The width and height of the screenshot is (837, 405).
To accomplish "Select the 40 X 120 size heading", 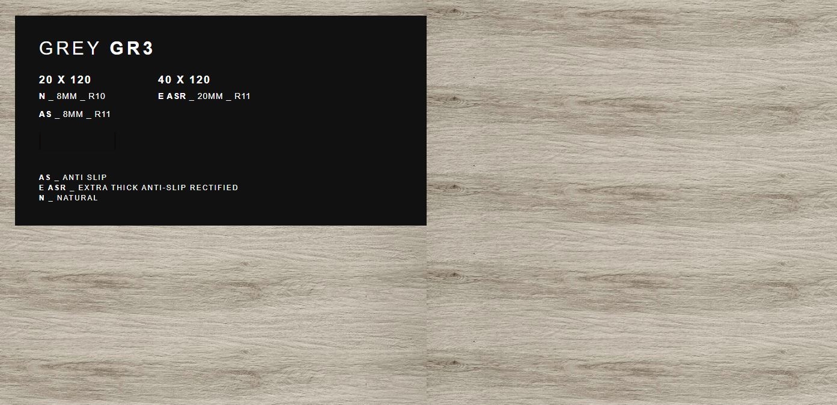I will coord(184,80).
